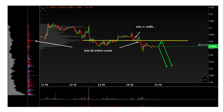Screen dimensions: 223x112
Task: Click the 1.31 price axis label
Action: (x=211, y=14)
